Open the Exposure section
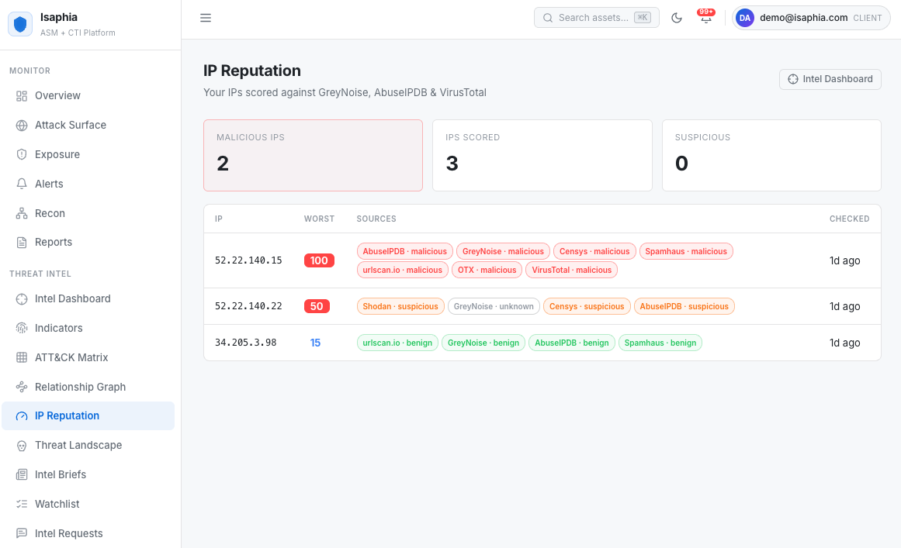Viewport: 901px width, 548px height. 88,154
